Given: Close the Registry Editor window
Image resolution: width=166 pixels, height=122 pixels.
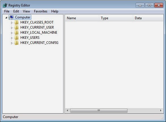Looking at the screenshot, I should coord(159,5).
